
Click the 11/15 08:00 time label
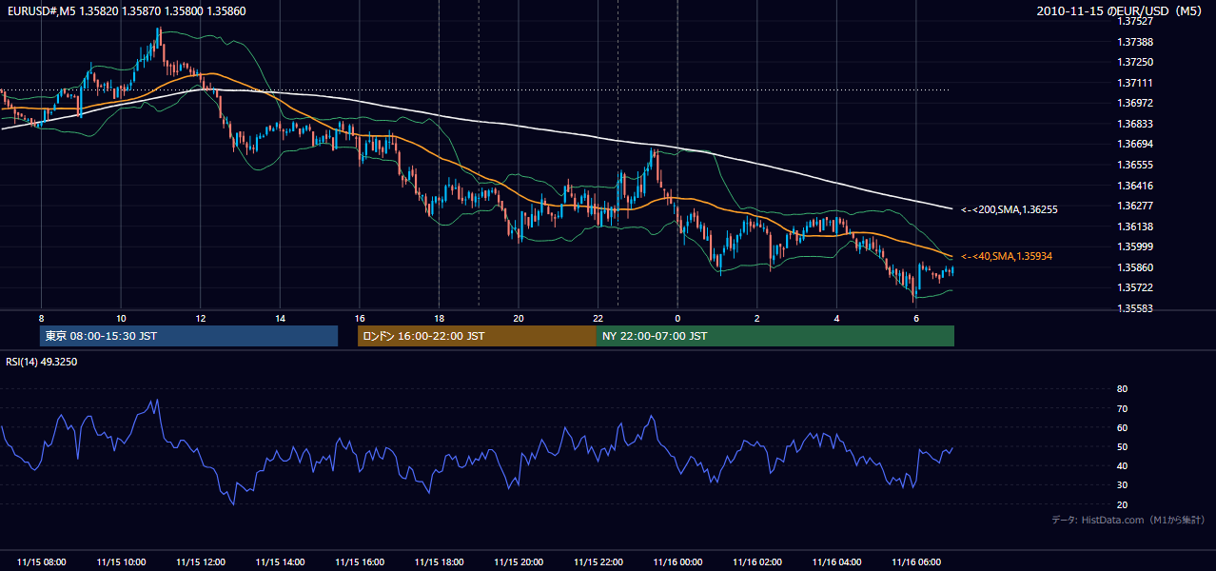click(42, 562)
